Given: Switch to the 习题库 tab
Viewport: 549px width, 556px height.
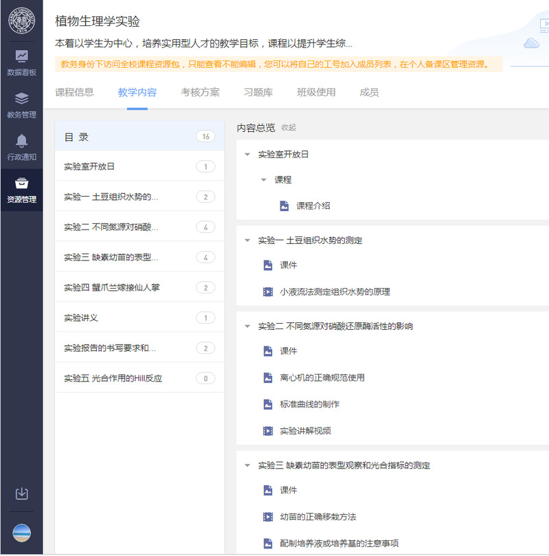Looking at the screenshot, I should coord(258,92).
